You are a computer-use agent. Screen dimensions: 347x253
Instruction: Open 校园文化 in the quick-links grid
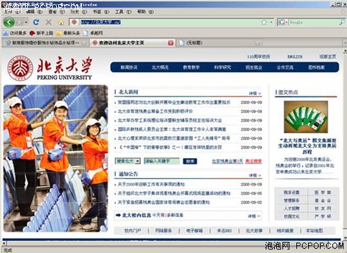coord(291,216)
